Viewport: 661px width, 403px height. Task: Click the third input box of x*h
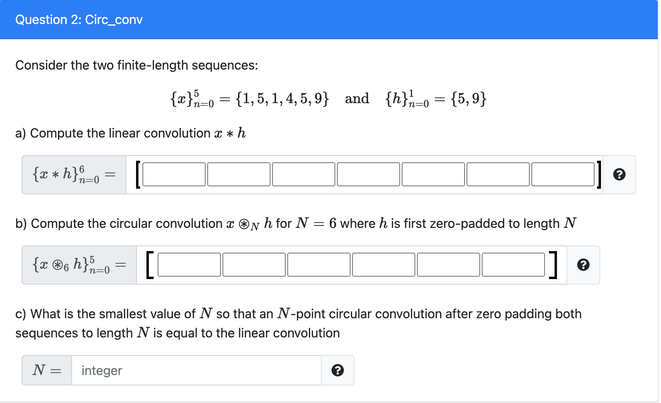click(303, 174)
